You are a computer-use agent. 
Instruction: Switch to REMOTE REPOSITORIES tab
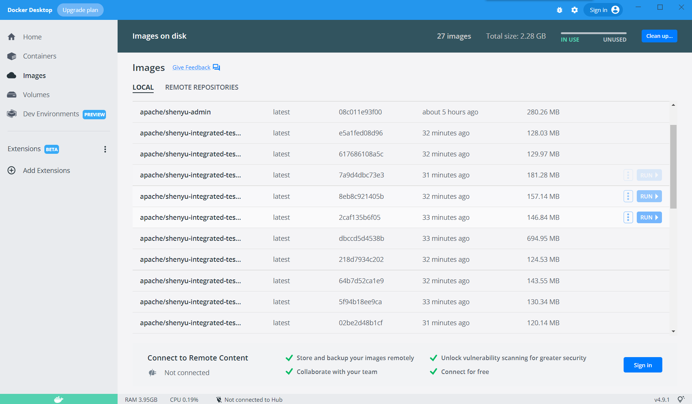tap(202, 87)
